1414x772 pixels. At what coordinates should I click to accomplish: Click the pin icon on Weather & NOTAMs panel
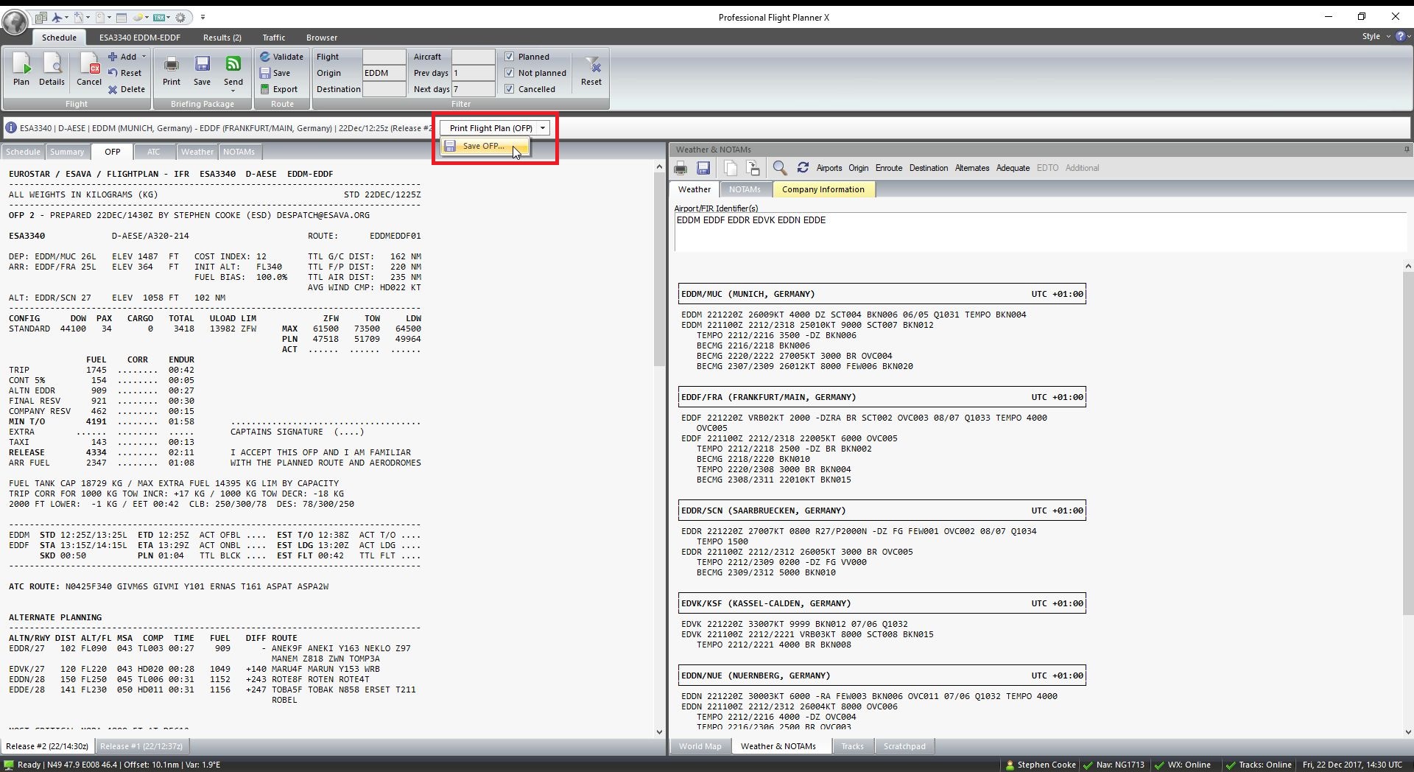pos(1407,150)
